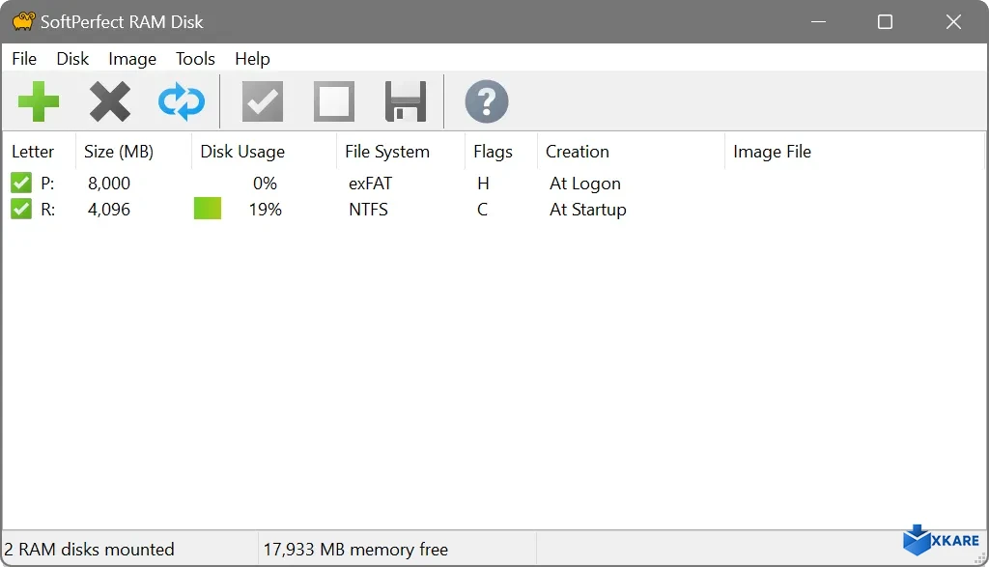The width and height of the screenshot is (989, 567).
Task: Uncheck the checkbox beside drive R:
Action: coord(21,209)
